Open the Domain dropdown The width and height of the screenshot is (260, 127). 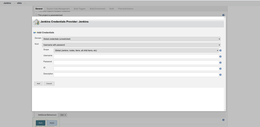click(131, 39)
